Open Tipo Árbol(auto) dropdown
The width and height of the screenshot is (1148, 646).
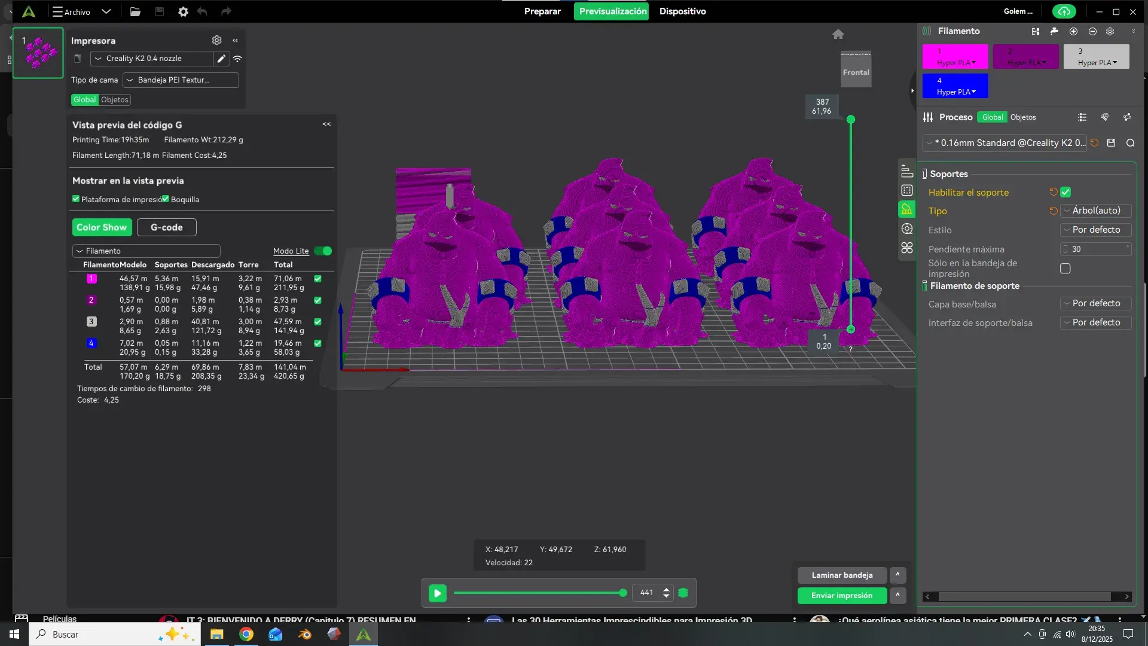(x=1096, y=211)
